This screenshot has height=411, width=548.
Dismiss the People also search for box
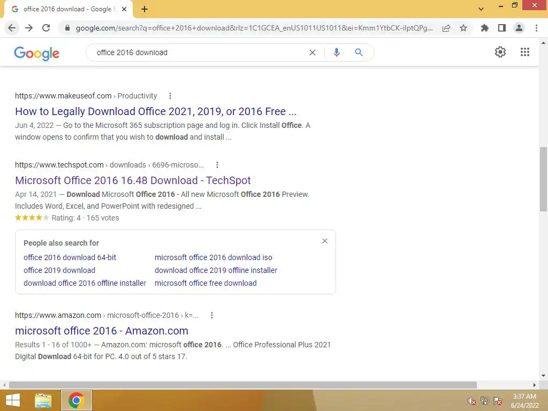tap(325, 241)
